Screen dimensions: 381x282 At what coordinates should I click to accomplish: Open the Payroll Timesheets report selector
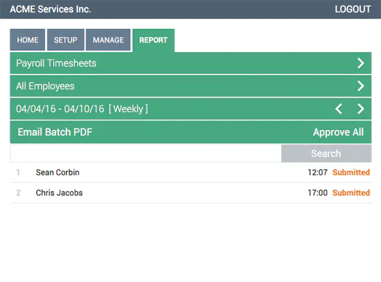coord(190,63)
